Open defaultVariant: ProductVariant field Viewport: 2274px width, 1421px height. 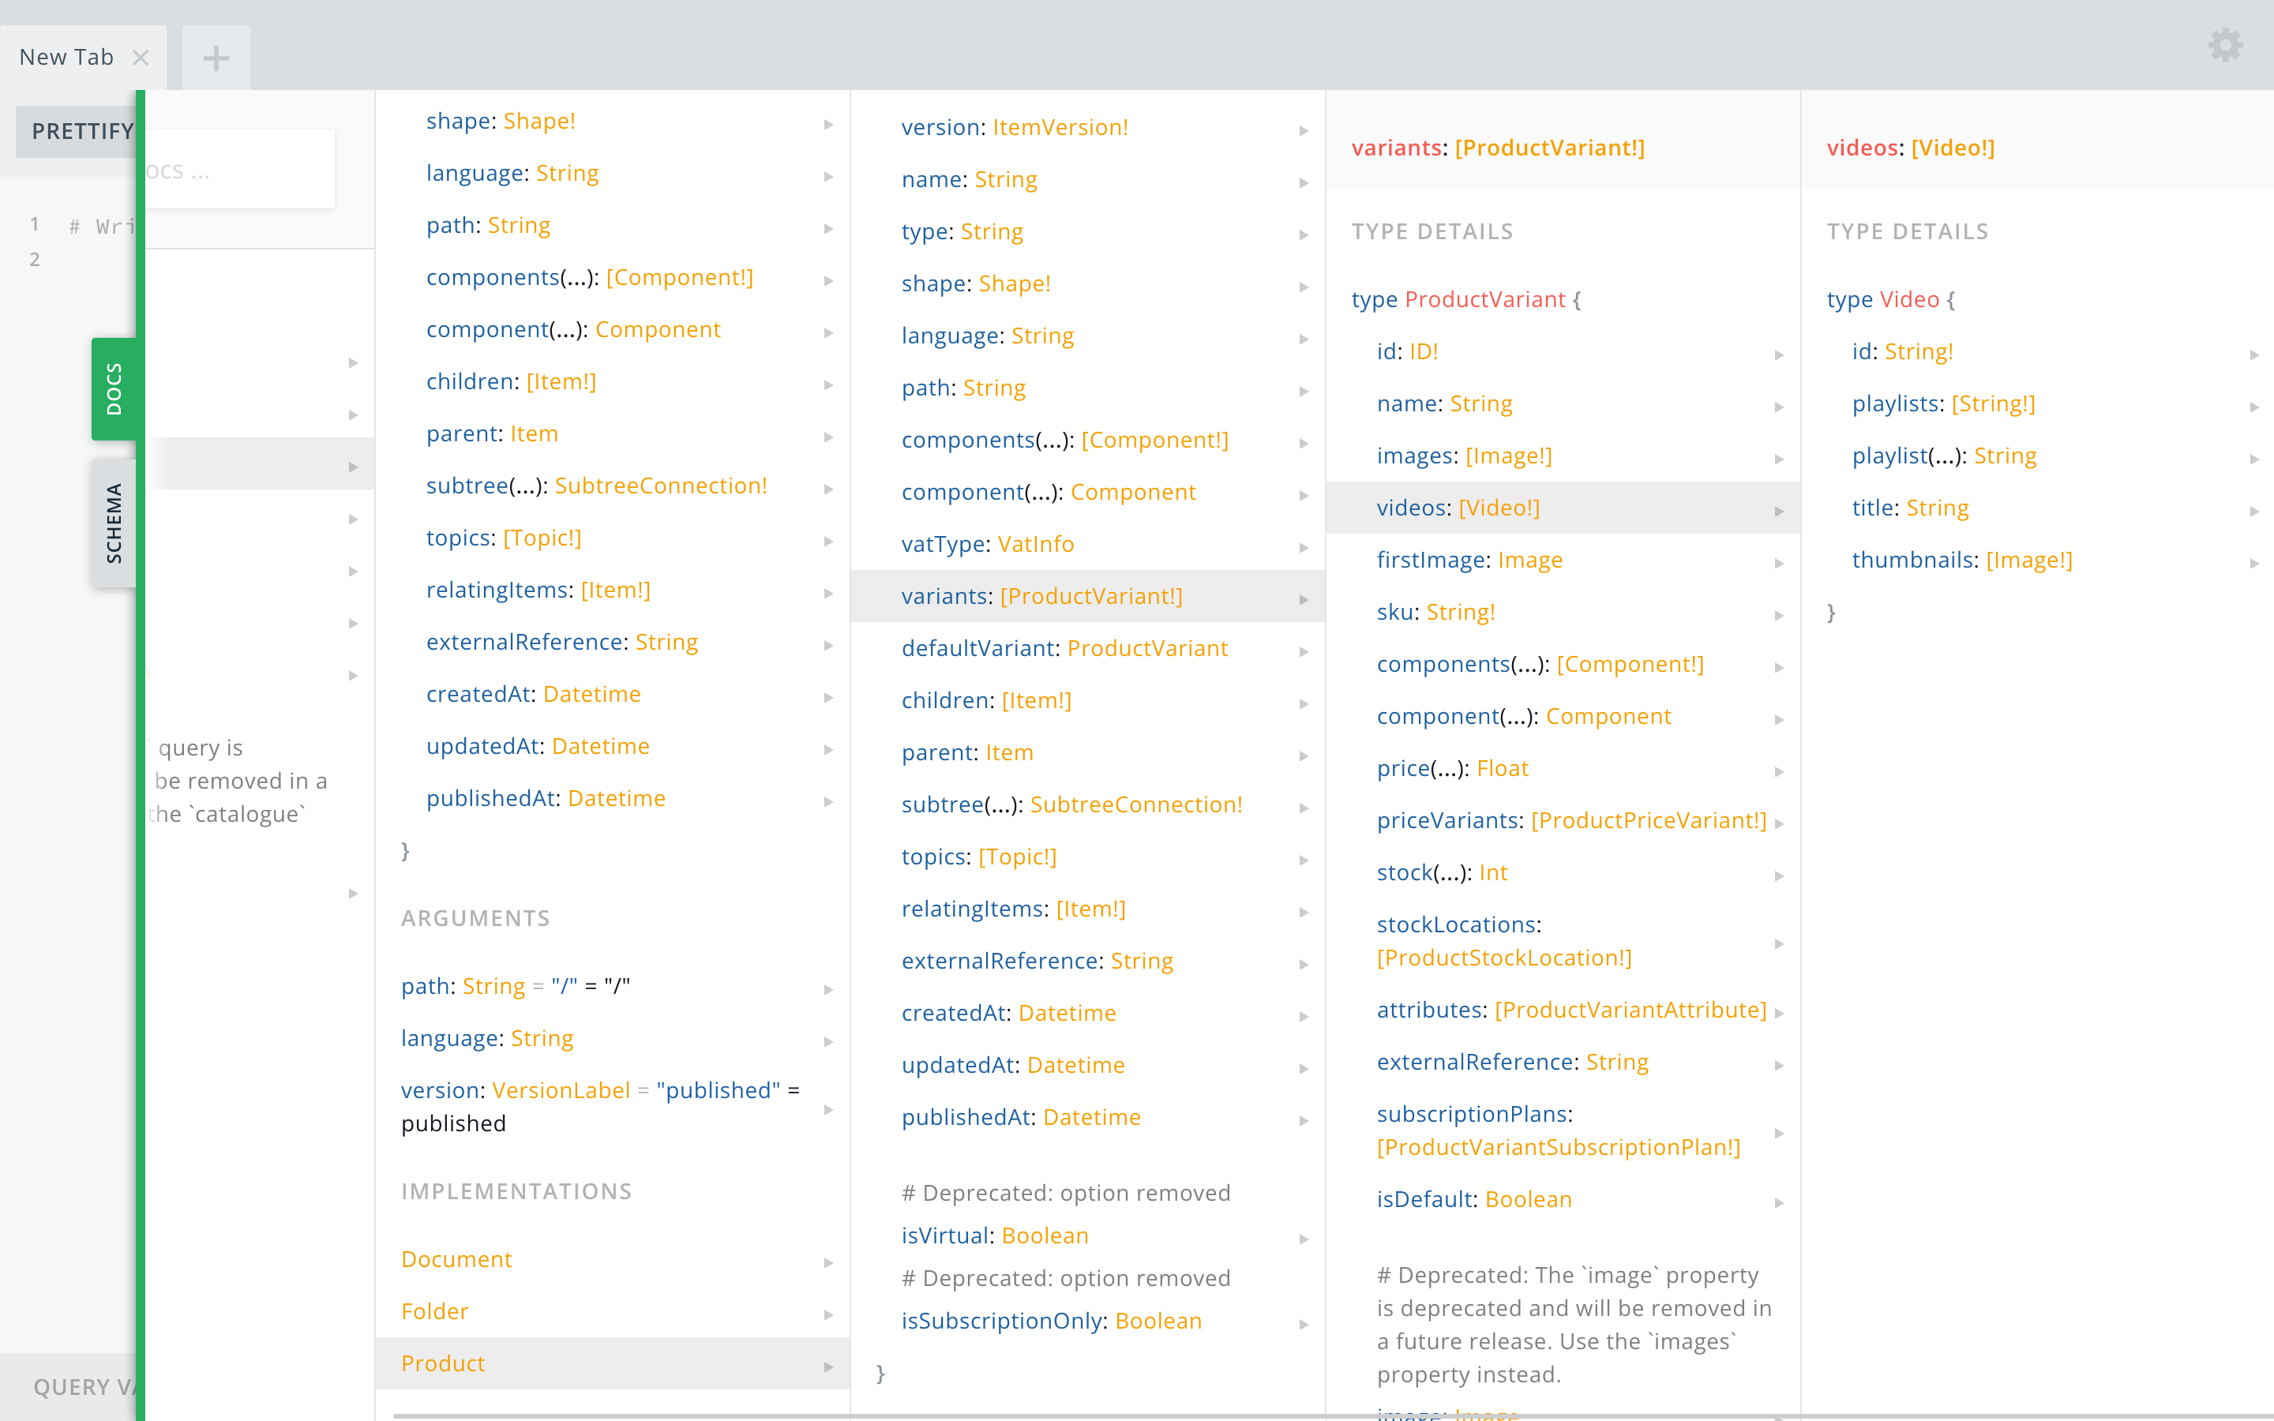tap(1088, 648)
